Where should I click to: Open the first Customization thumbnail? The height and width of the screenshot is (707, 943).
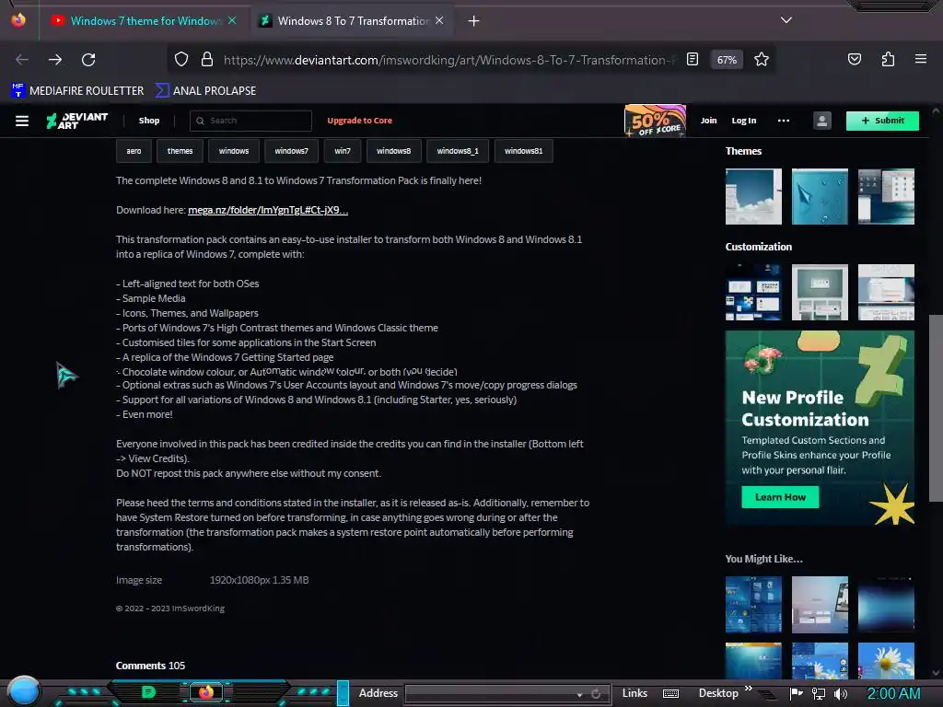click(753, 292)
